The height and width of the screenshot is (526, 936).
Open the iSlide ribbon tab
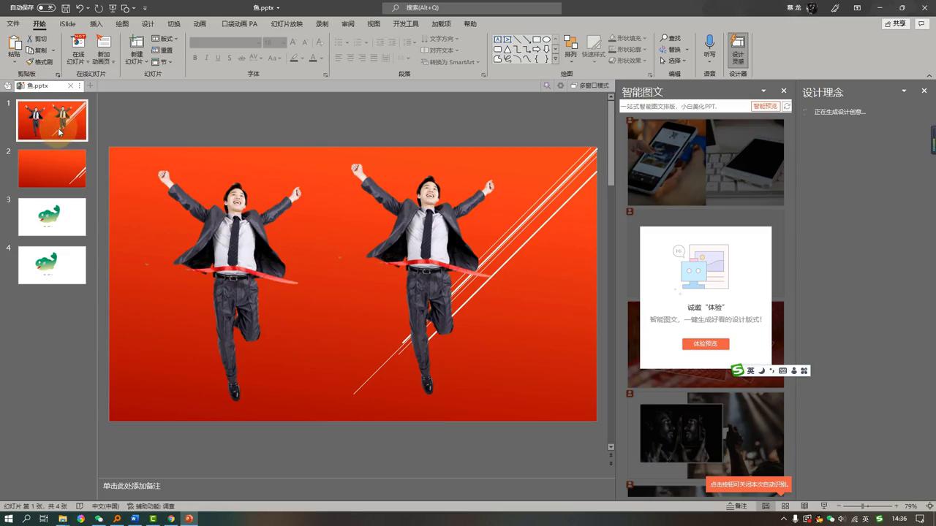(67, 24)
